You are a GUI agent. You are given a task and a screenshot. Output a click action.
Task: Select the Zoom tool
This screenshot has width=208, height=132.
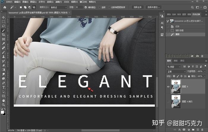pos(4,105)
